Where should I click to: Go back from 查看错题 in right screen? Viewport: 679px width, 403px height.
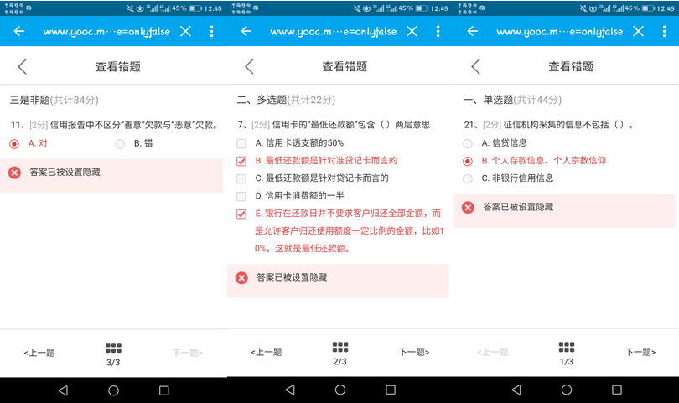(475, 67)
